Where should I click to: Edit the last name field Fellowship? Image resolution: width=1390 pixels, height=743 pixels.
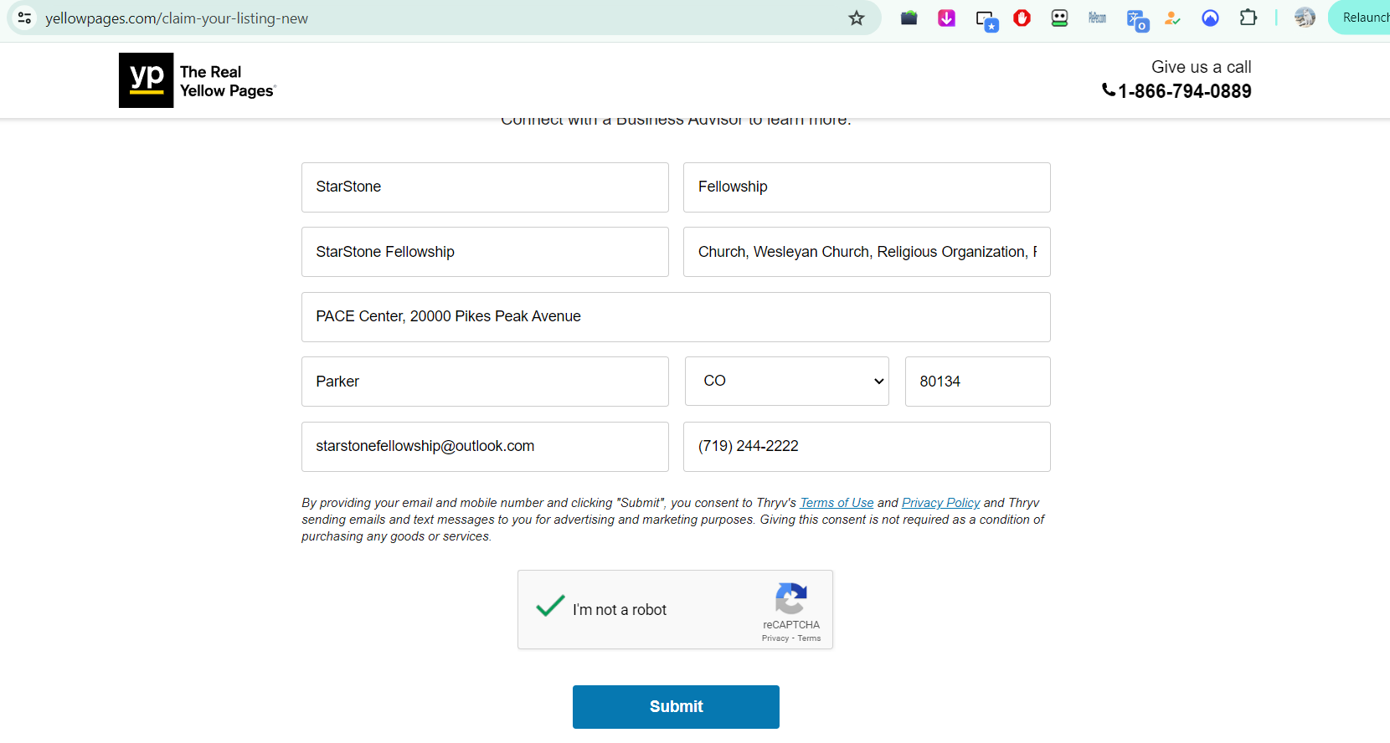tap(867, 187)
